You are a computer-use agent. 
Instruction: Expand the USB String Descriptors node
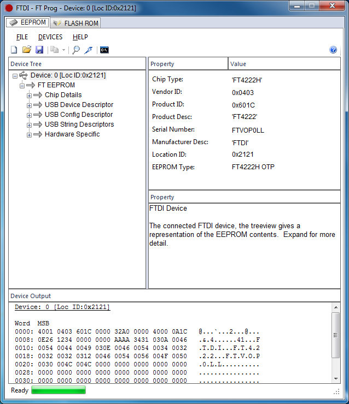pos(29,125)
